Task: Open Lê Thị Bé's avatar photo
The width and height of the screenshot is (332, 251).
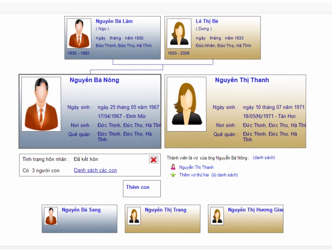Action: pos(179,33)
